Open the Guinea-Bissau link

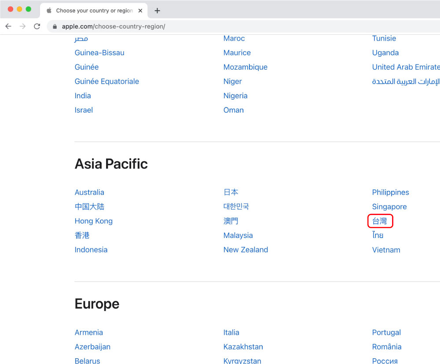[x=99, y=53]
